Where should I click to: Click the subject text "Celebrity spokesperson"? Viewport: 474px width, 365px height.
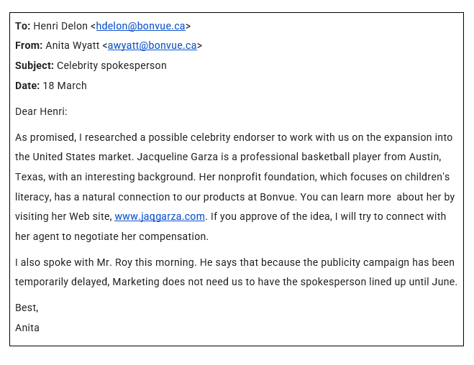click(111, 65)
